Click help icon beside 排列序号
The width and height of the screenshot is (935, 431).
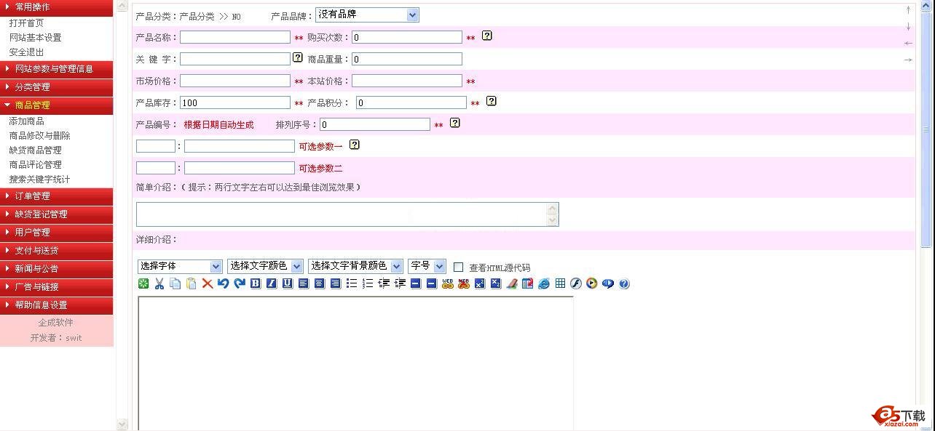455,122
